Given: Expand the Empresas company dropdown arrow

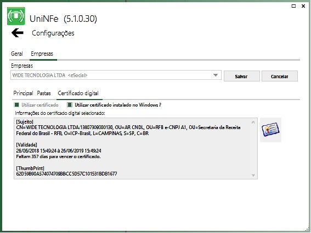Looking at the screenshot, I should point(216,75).
